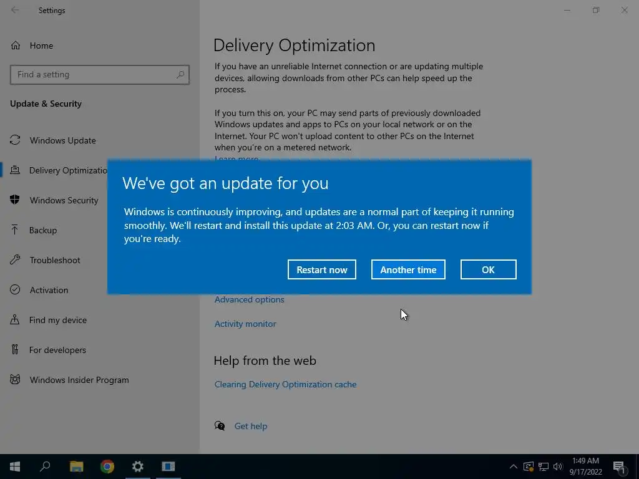
Task: Click the For developers tools icon
Action: click(x=15, y=349)
